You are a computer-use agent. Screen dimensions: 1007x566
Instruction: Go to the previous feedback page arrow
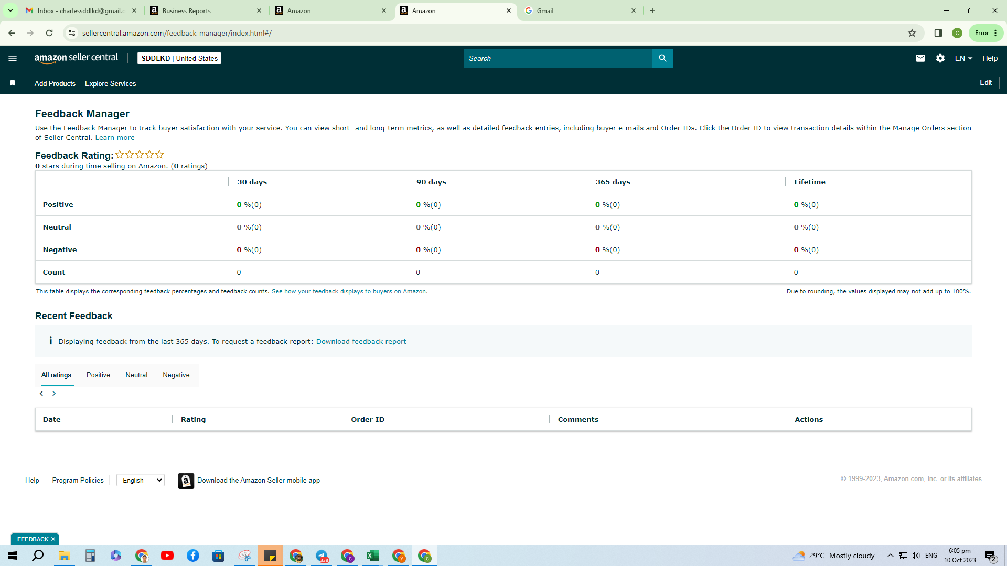tap(41, 394)
